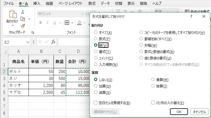Click the fill color paint bucket

click(x=80, y=23)
